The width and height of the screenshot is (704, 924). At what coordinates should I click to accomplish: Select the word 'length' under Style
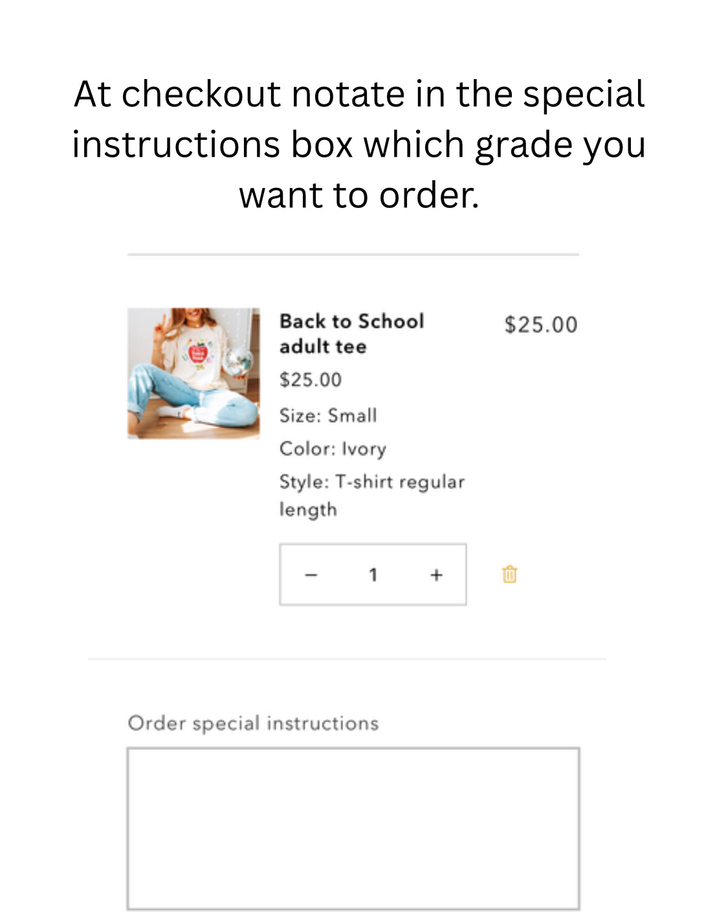tap(308, 510)
